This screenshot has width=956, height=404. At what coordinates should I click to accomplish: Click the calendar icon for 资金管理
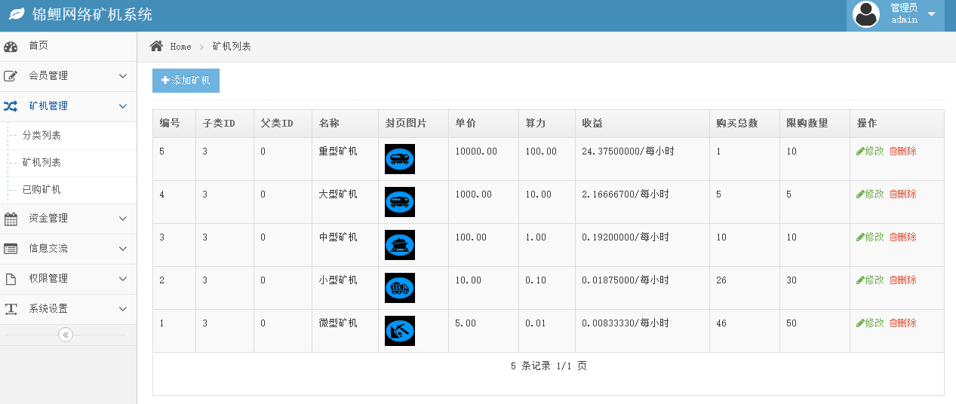[11, 219]
